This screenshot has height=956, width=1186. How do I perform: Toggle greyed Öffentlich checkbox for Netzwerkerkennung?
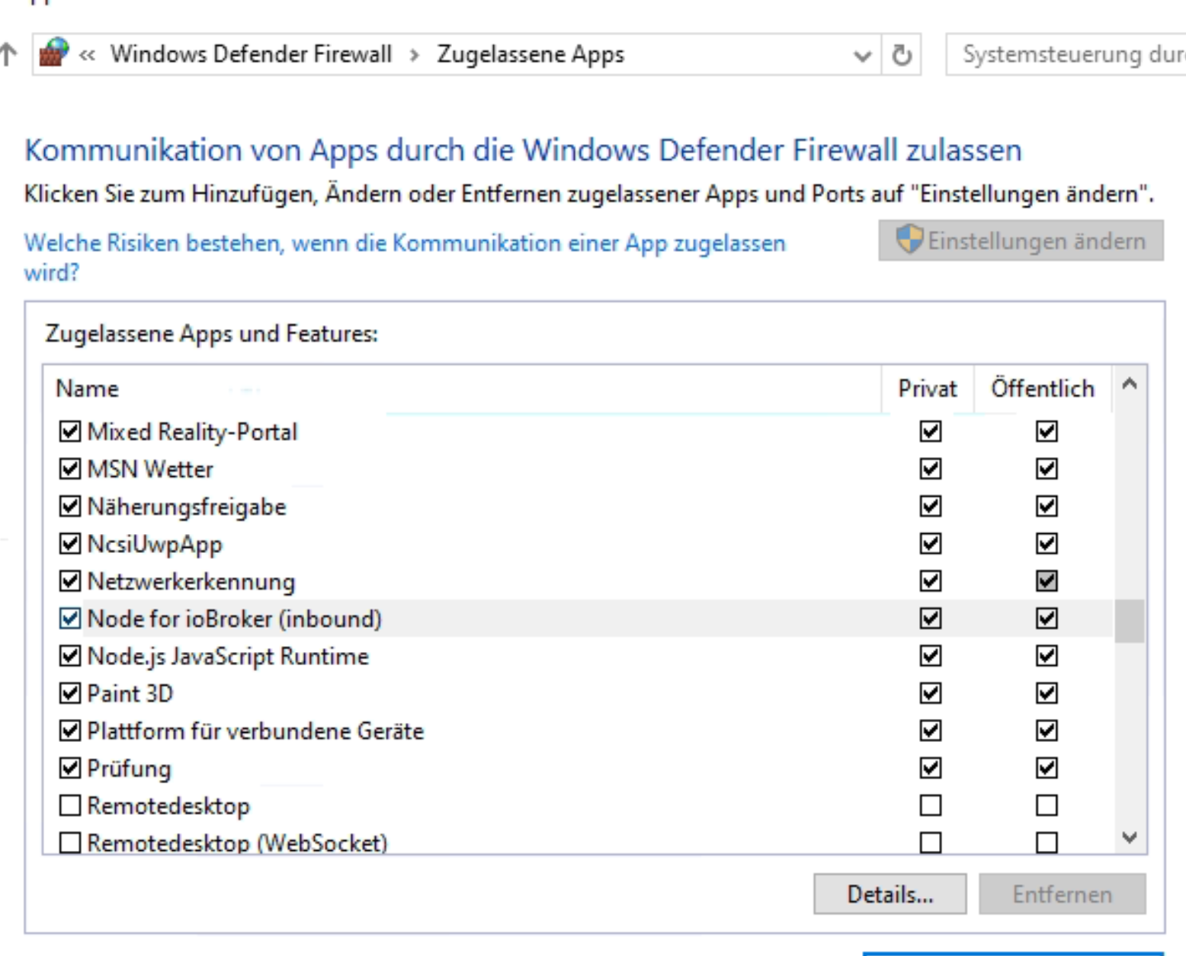(1047, 581)
